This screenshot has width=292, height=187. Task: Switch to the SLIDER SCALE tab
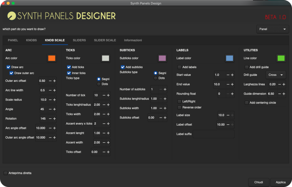click(x=105, y=40)
